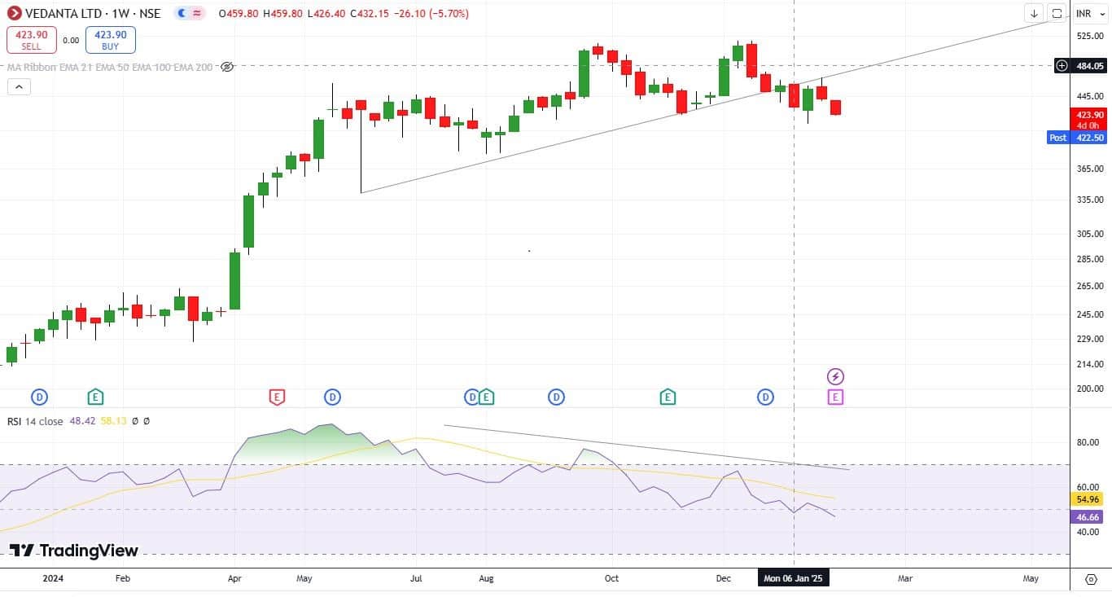Screen dimensions: 1112x597
Task: Click the red E earnings marker
Action: [x=277, y=397]
